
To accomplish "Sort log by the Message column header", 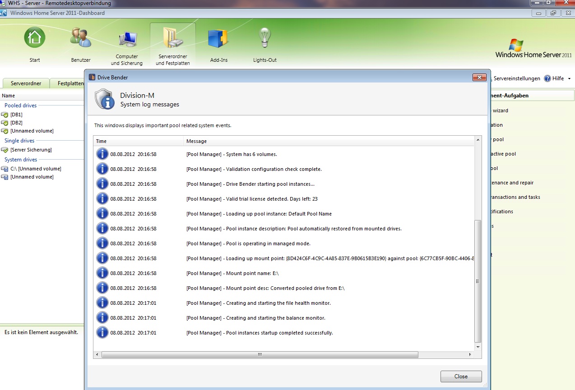I will coord(329,141).
